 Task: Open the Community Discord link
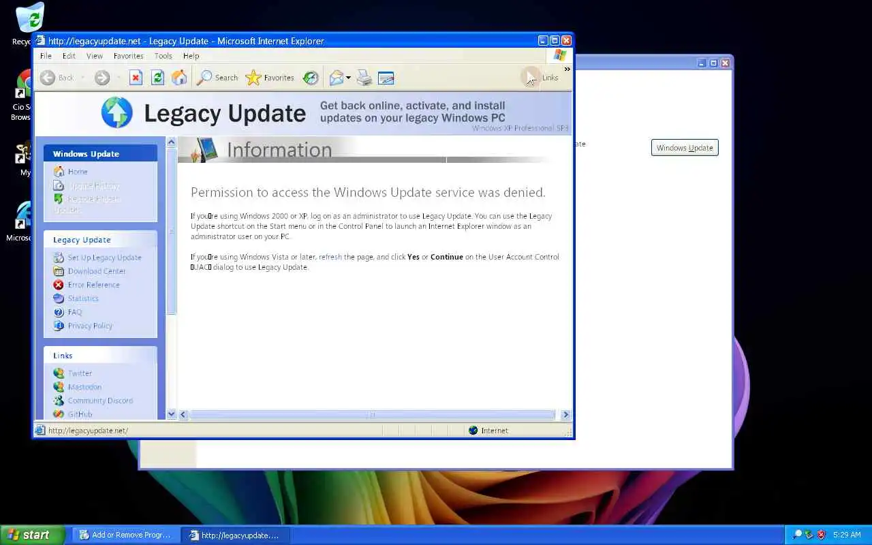click(x=100, y=401)
